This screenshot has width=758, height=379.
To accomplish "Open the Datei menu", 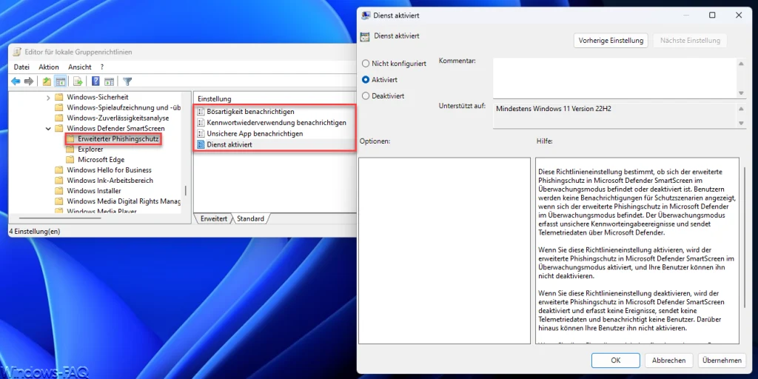I will point(21,67).
